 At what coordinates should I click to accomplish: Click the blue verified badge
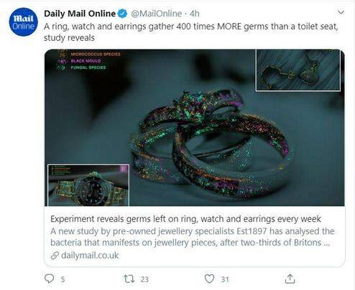[x=123, y=14]
